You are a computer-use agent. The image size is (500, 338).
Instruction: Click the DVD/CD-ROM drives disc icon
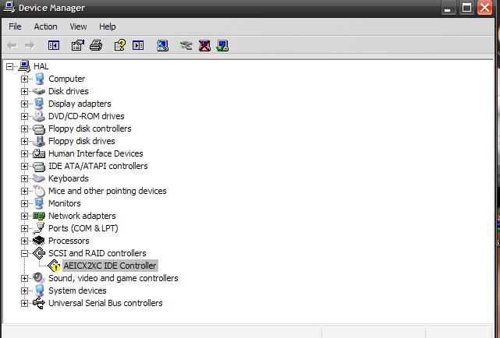click(39, 116)
